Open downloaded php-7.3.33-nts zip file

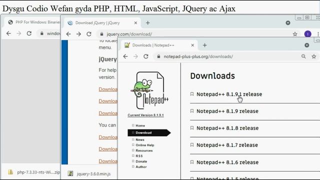(33, 172)
